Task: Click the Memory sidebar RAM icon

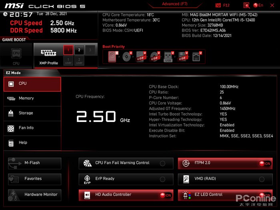Action: pyautogui.click(x=11, y=98)
